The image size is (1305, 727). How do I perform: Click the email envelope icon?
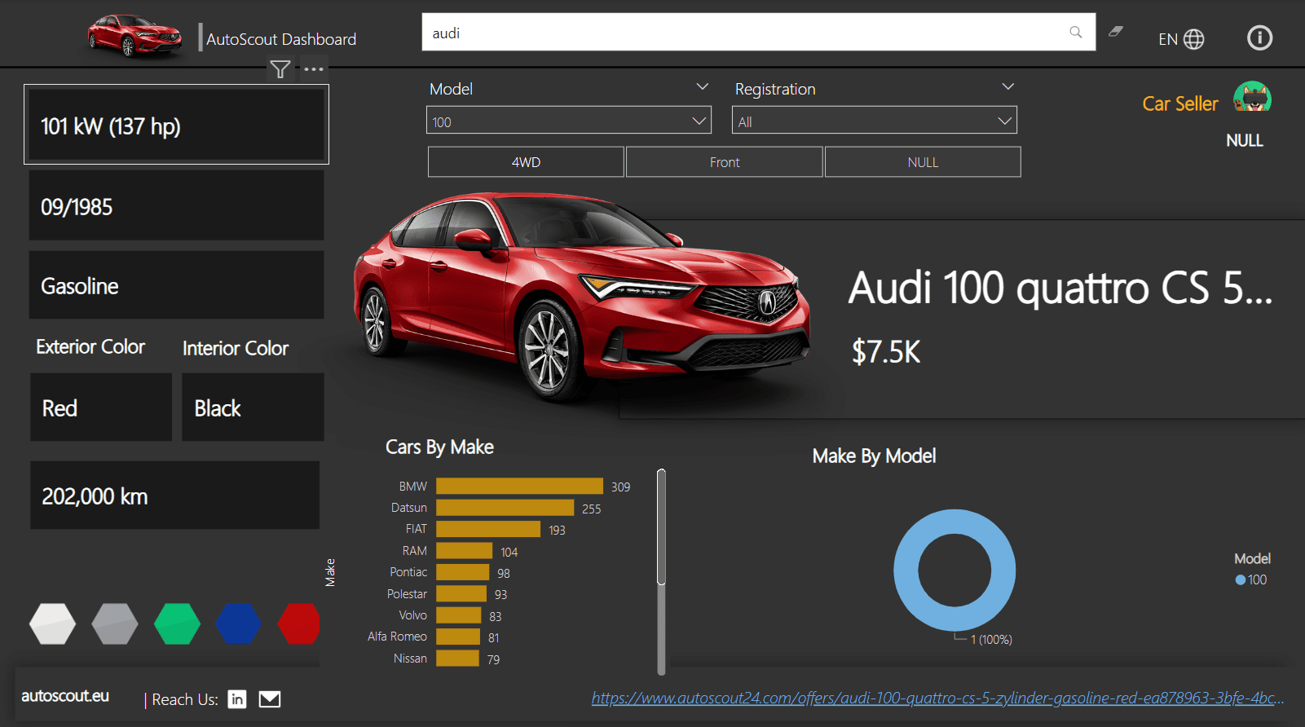270,699
